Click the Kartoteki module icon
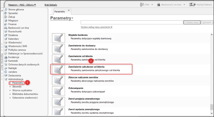 click(6, 61)
